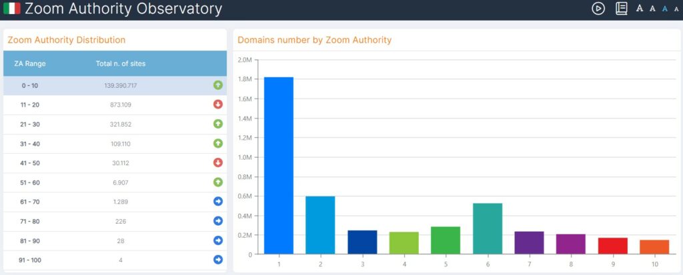This screenshot has height=275, width=683.
Task: Click the Total n. of sites column header
Action: pyautogui.click(x=120, y=64)
